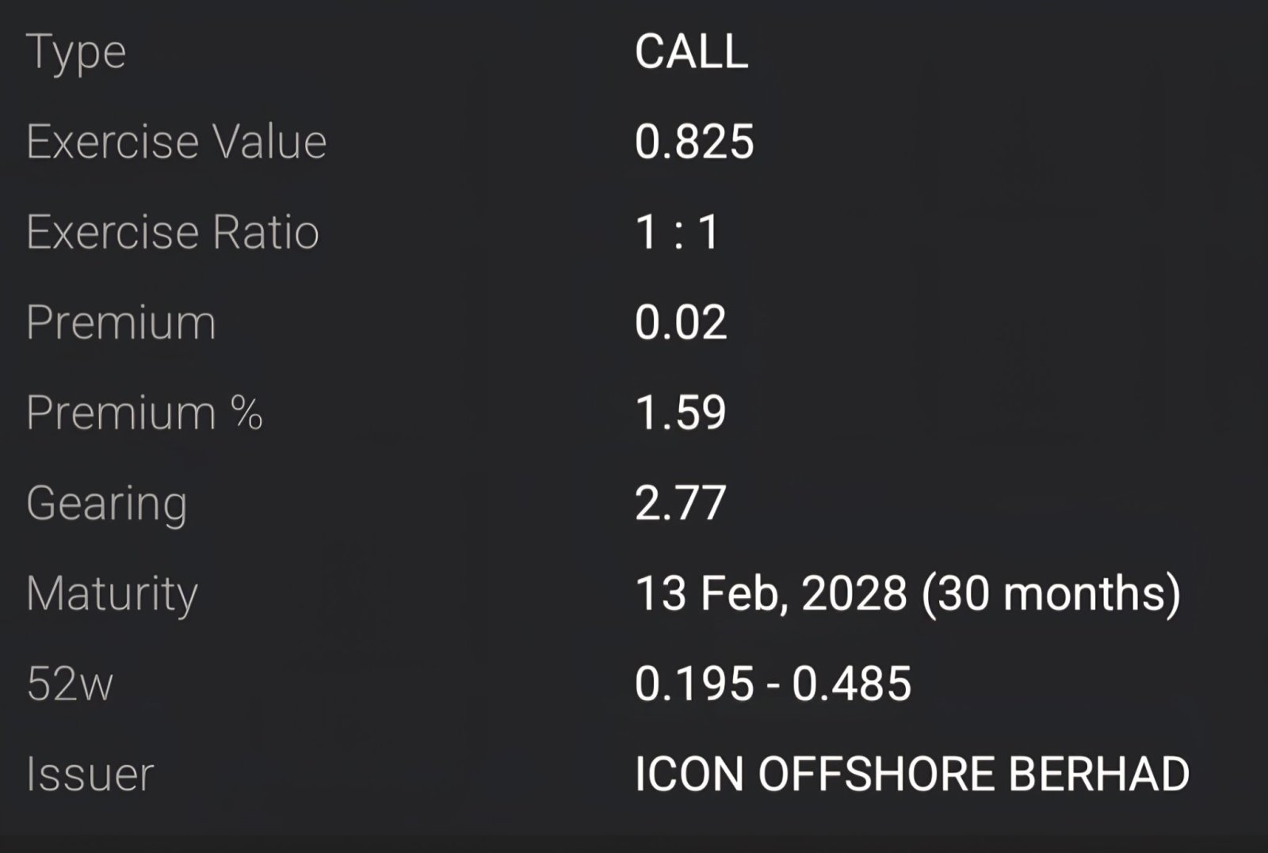Select the Exercise Value label

pyautogui.click(x=176, y=143)
